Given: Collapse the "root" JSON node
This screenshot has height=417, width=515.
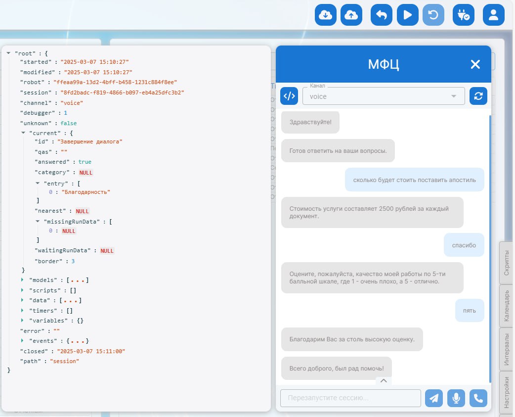Looking at the screenshot, I should click(9, 52).
